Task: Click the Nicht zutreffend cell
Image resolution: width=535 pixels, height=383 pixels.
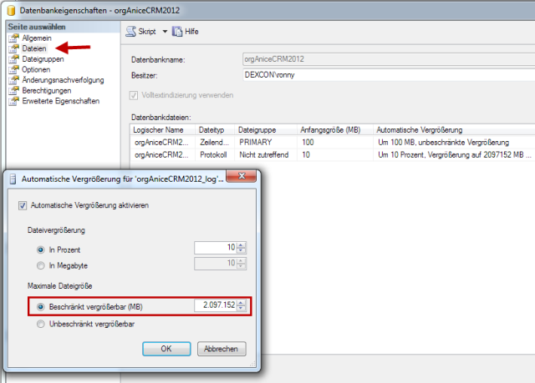Action: (x=266, y=155)
